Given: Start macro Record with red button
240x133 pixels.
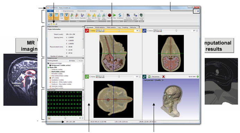Looking at the screenshot, I should click(109, 16).
